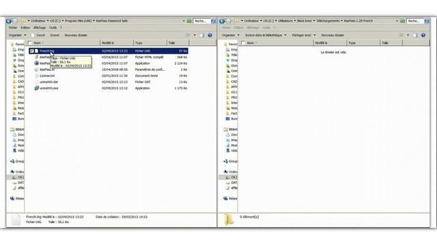This screenshot has height=245, width=437.
Task: Click the search field in KeePass 1.29 French window
Action: click(x=415, y=21)
